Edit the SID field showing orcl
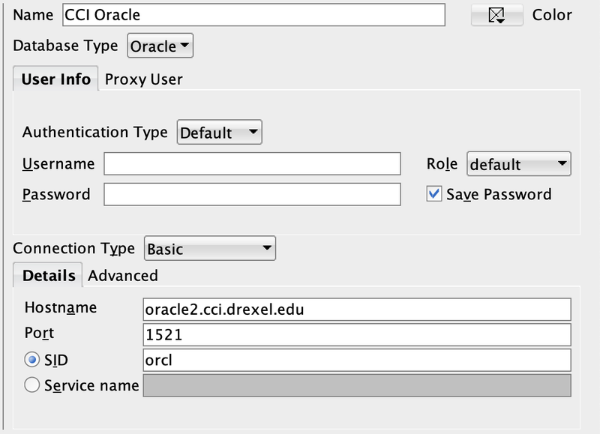 click(x=357, y=360)
